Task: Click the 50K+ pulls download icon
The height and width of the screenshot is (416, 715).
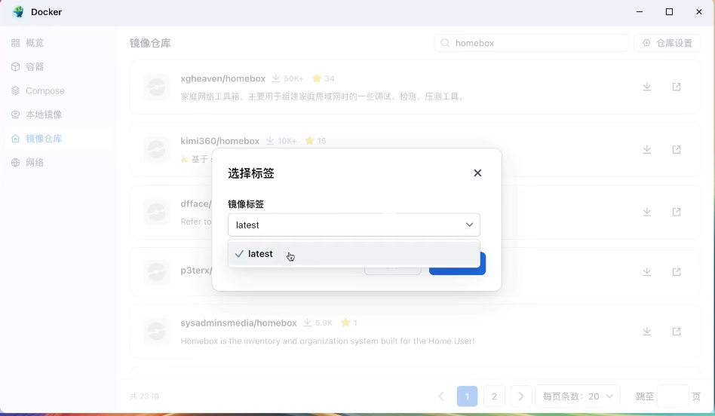Action: pos(276,78)
